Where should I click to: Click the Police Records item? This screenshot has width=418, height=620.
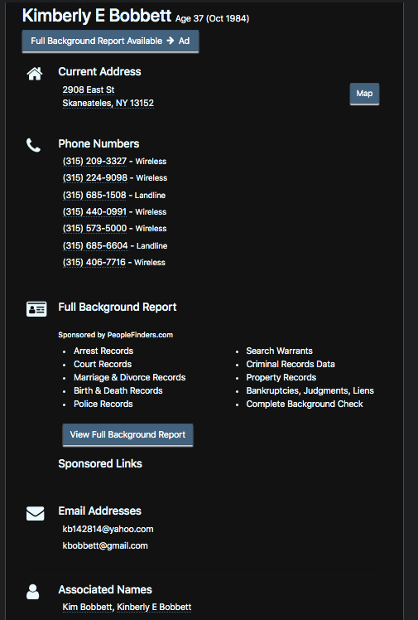(x=103, y=404)
